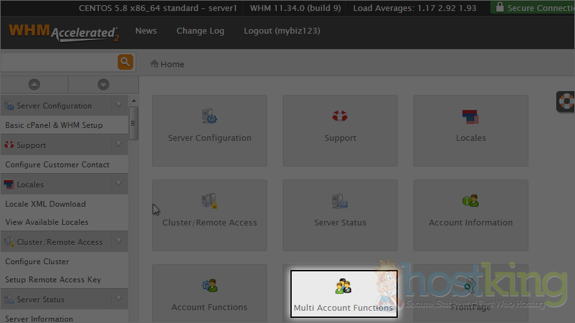The height and width of the screenshot is (323, 575).
Task: Open the Multi Account Functions tile
Action: (343, 294)
